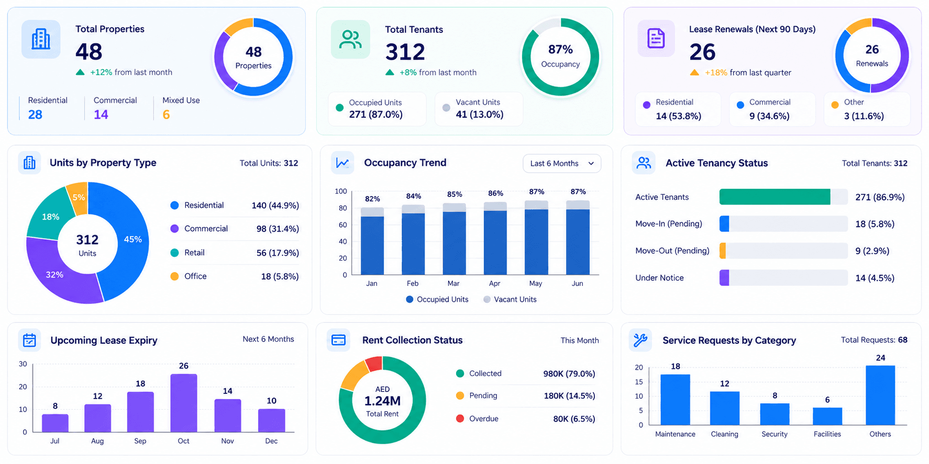Image resolution: width=929 pixels, height=464 pixels.
Task: Click the Active Tenants progress bar
Action: point(783,197)
